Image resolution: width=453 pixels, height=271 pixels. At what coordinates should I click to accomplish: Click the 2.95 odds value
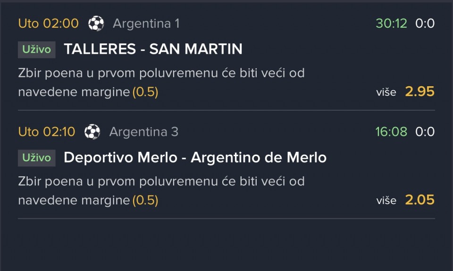pyautogui.click(x=419, y=91)
